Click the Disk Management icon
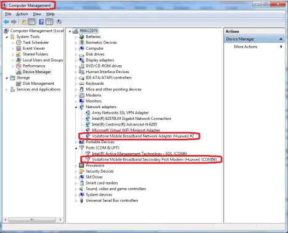The width and height of the screenshot is (288, 233). (x=19, y=84)
